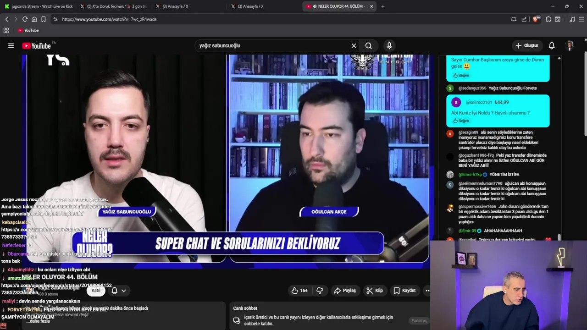Open browser main menu icon
The width and height of the screenshot is (587, 330).
(x=581, y=19)
